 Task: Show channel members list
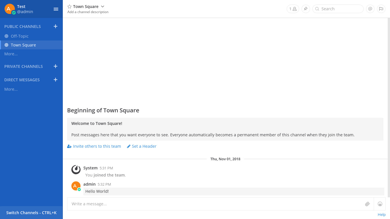pyautogui.click(x=293, y=9)
